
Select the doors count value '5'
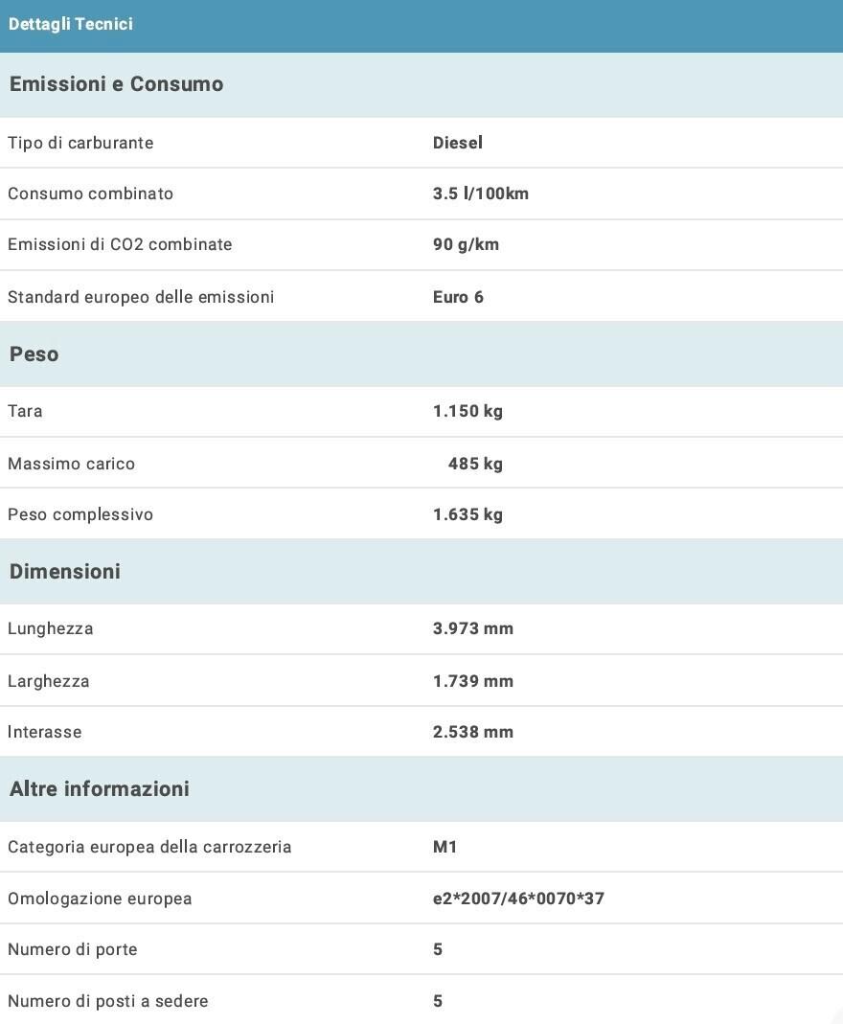[438, 949]
